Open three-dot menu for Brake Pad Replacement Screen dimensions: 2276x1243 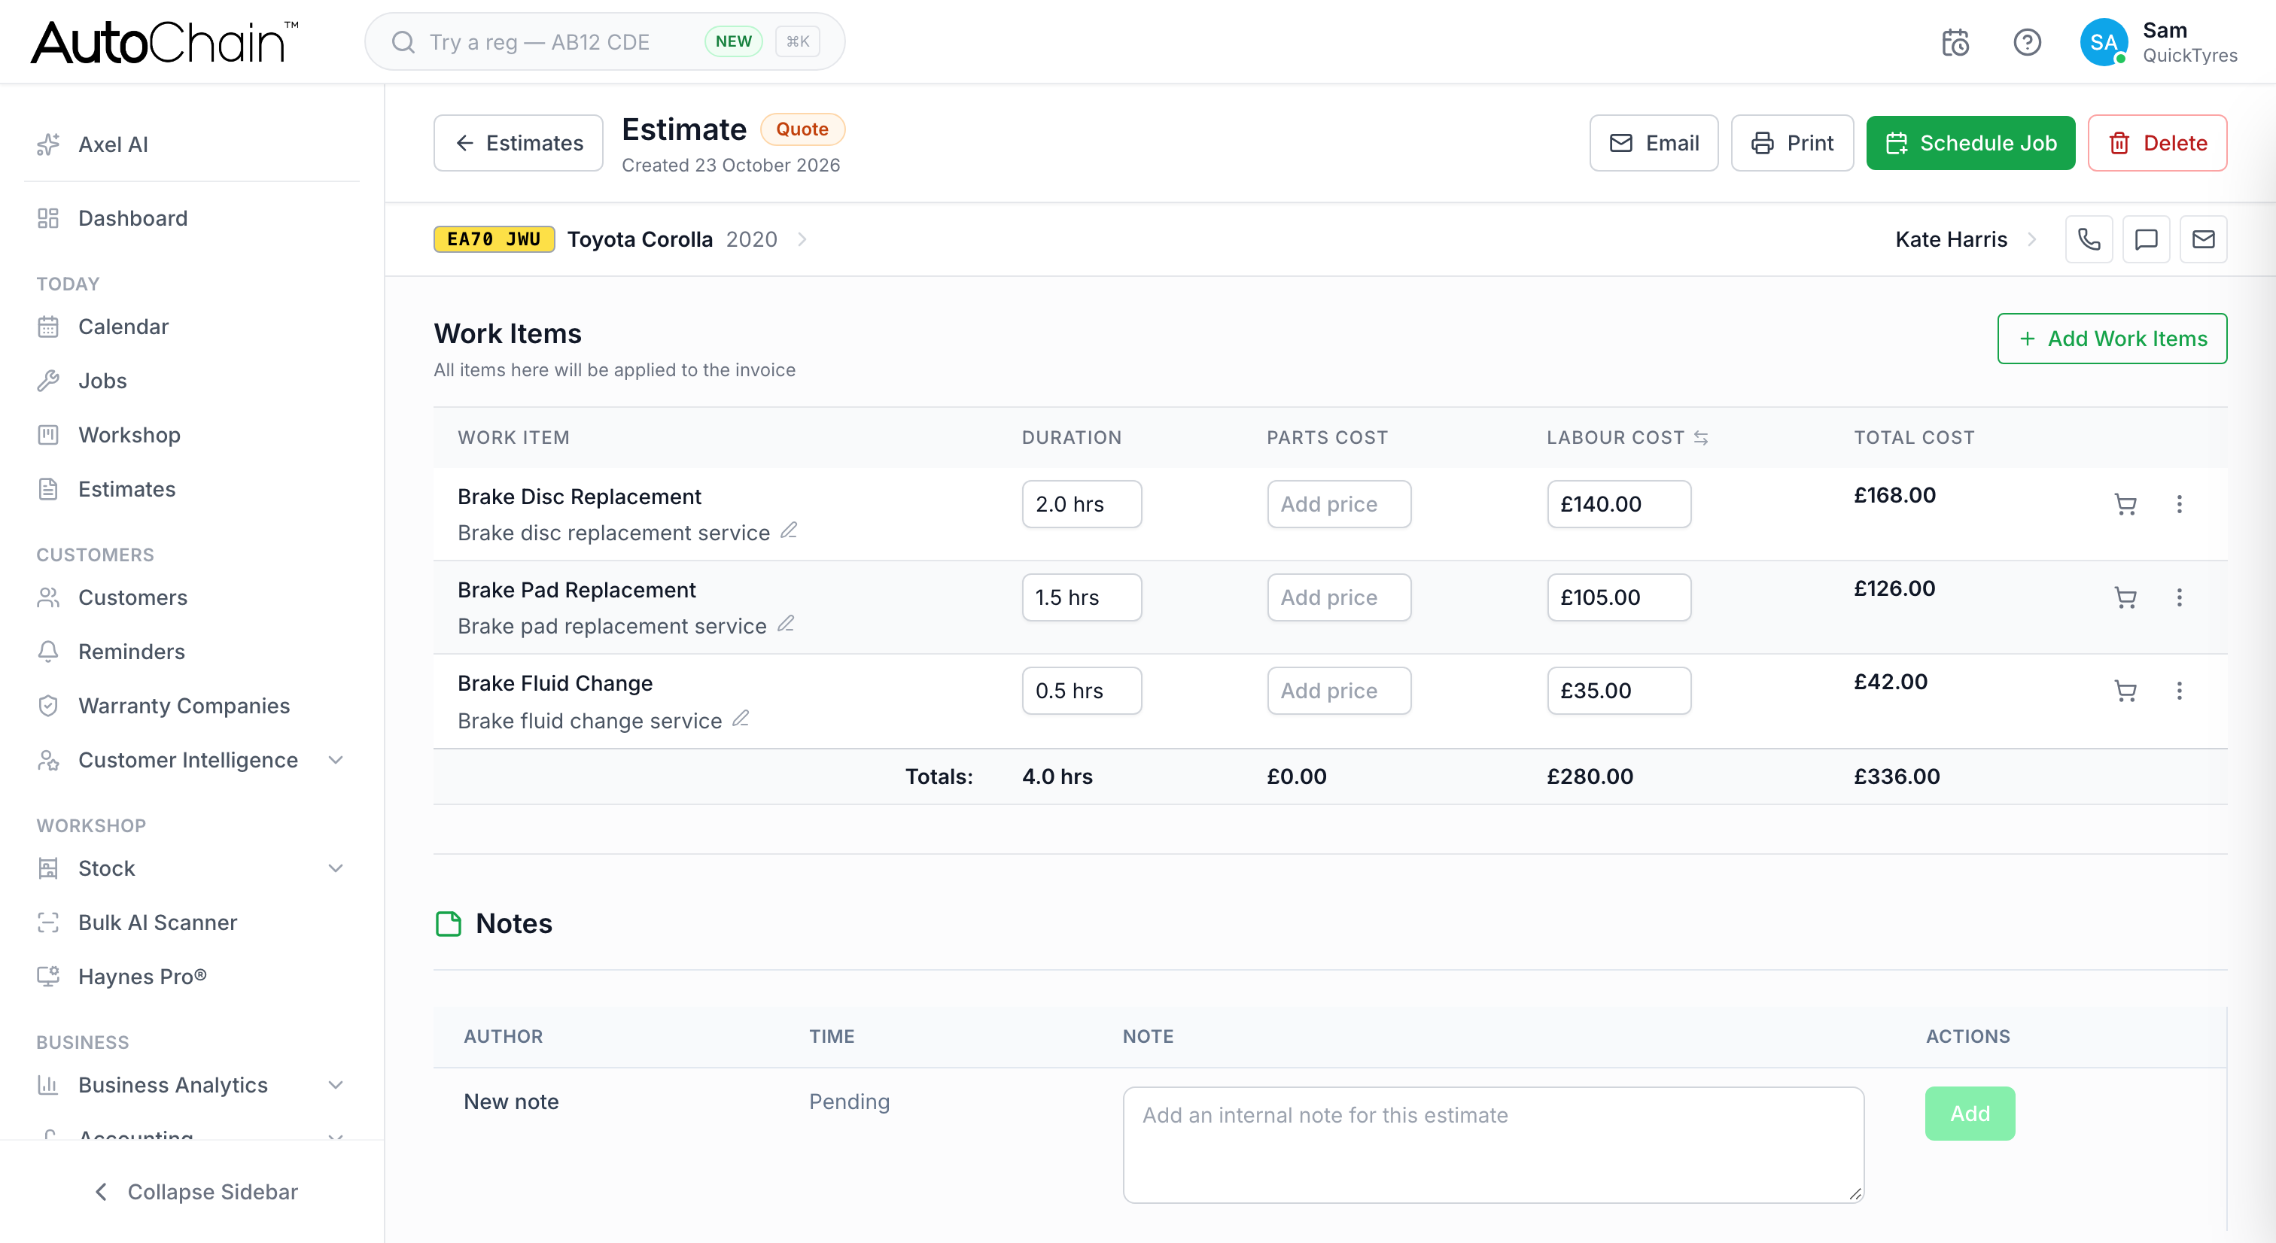tap(2180, 598)
